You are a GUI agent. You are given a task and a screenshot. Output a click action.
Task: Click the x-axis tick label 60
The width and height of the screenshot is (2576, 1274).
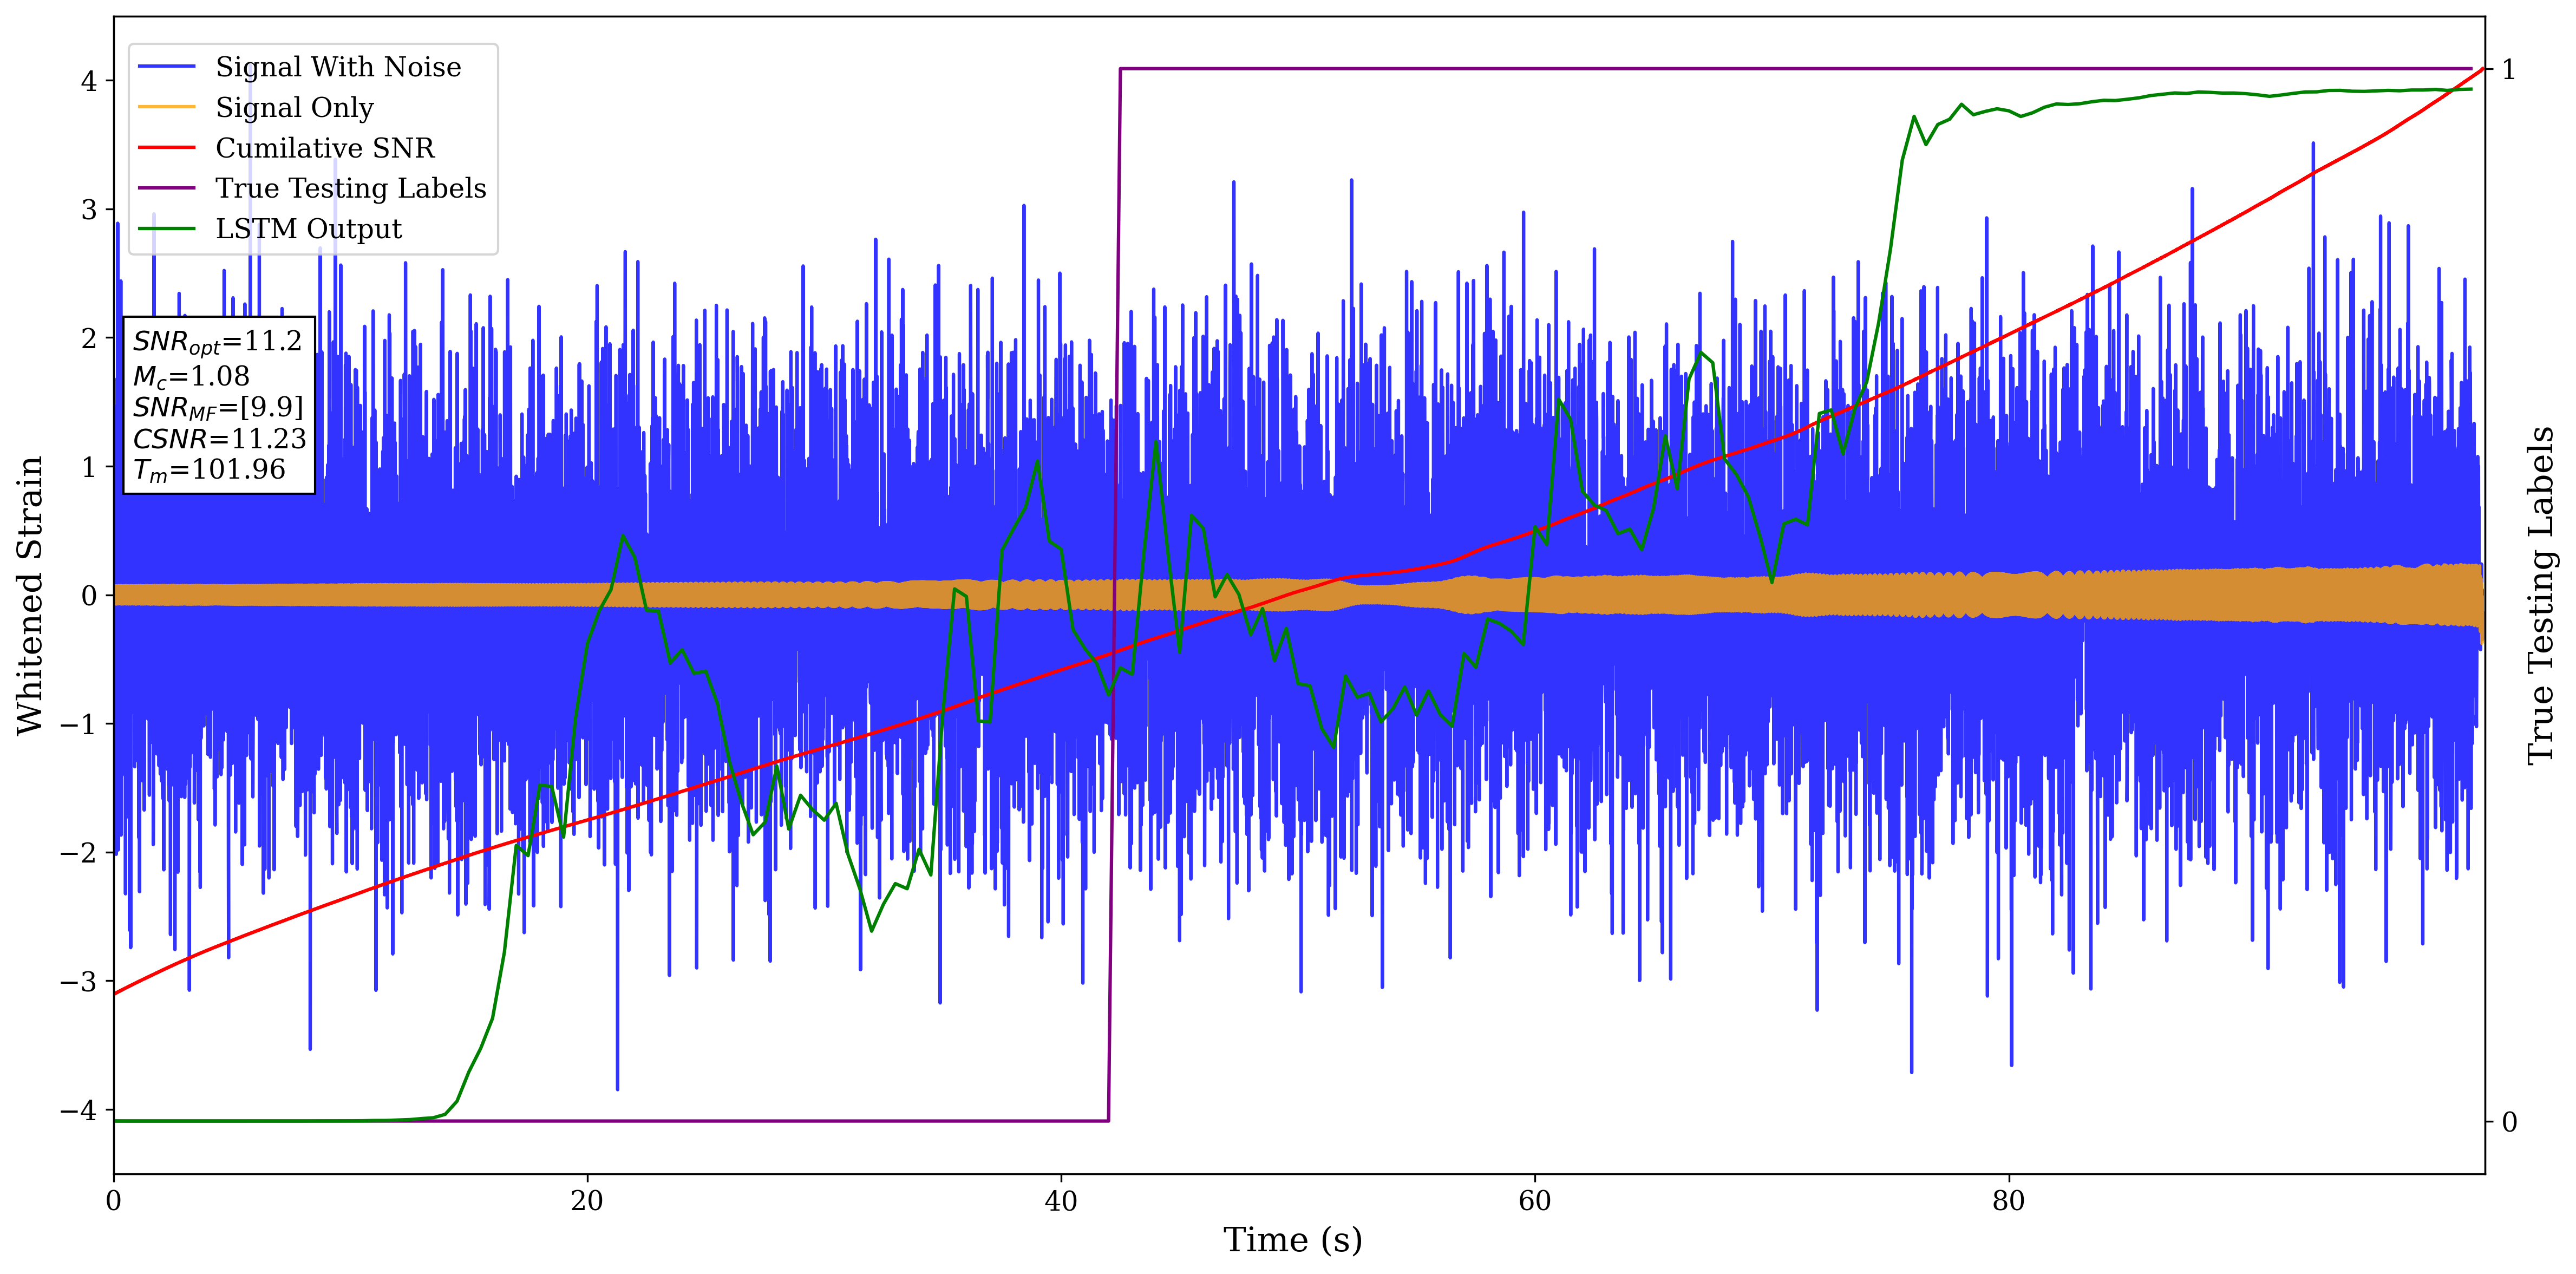(x=1534, y=1201)
